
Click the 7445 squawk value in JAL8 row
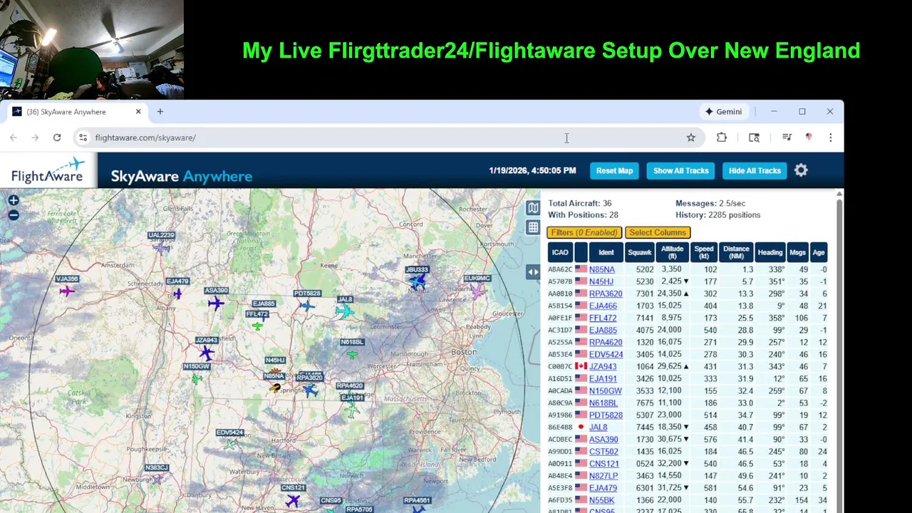pos(644,427)
